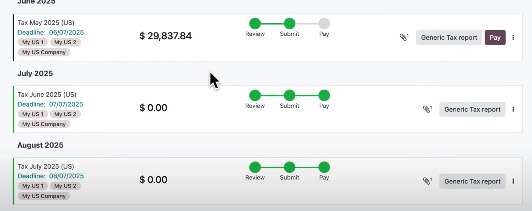Click the Review step circle of Tax June 2025
532x211 pixels.
click(255, 95)
